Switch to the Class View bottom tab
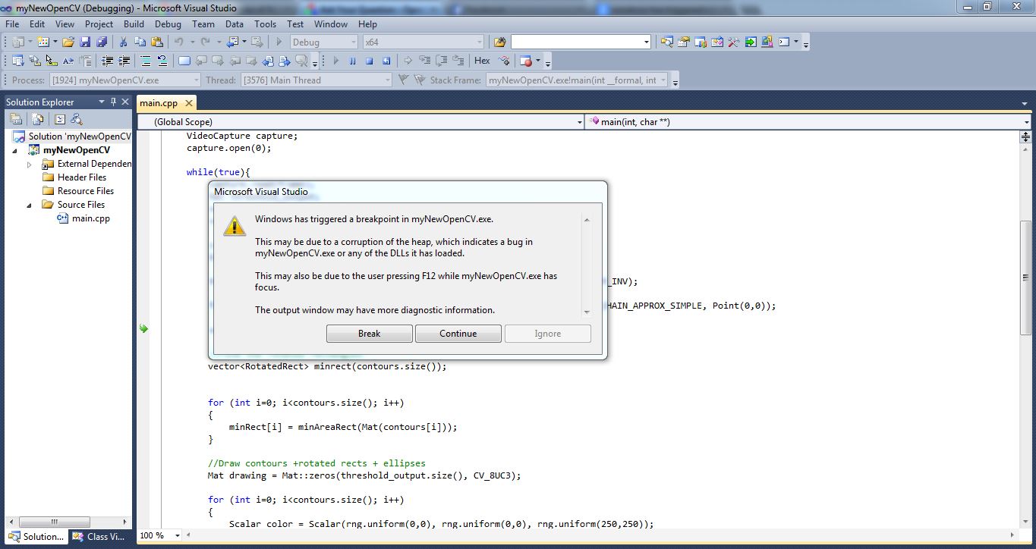Image resolution: width=1036 pixels, height=549 pixels. [99, 536]
